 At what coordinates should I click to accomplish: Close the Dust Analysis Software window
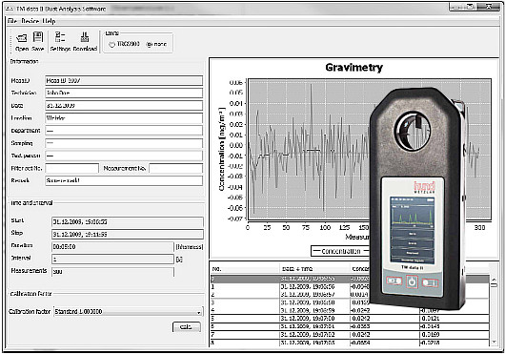coord(489,7)
